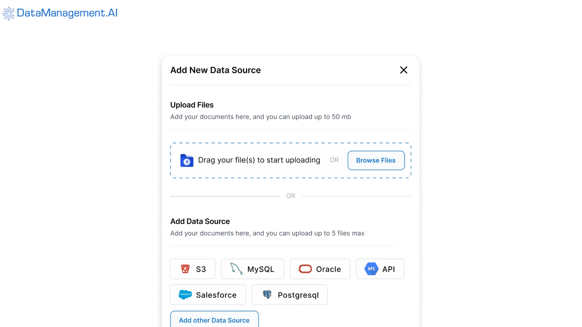Select the Oracle ring icon

[305, 269]
